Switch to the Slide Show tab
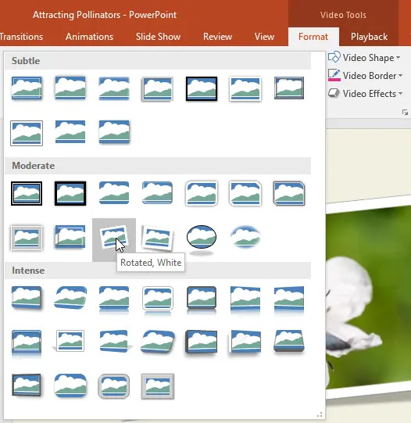Viewport: 411px width, 423px height. coord(158,37)
